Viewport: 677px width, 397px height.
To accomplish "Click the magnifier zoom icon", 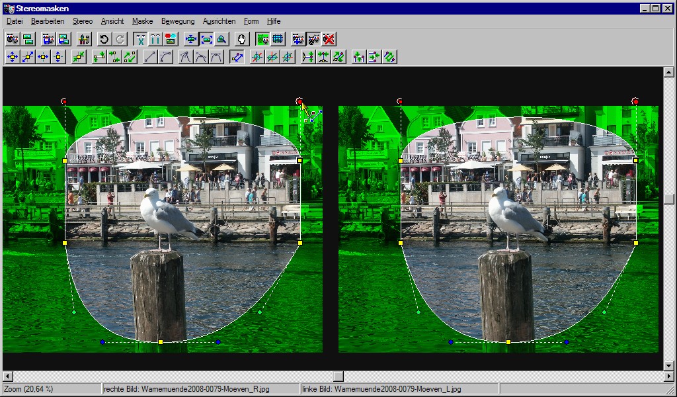I will tap(221, 39).
